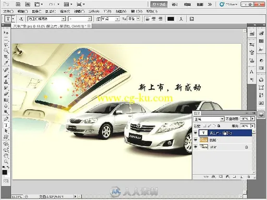Hide the middle orange-thumbnail layer

click(x=196, y=140)
